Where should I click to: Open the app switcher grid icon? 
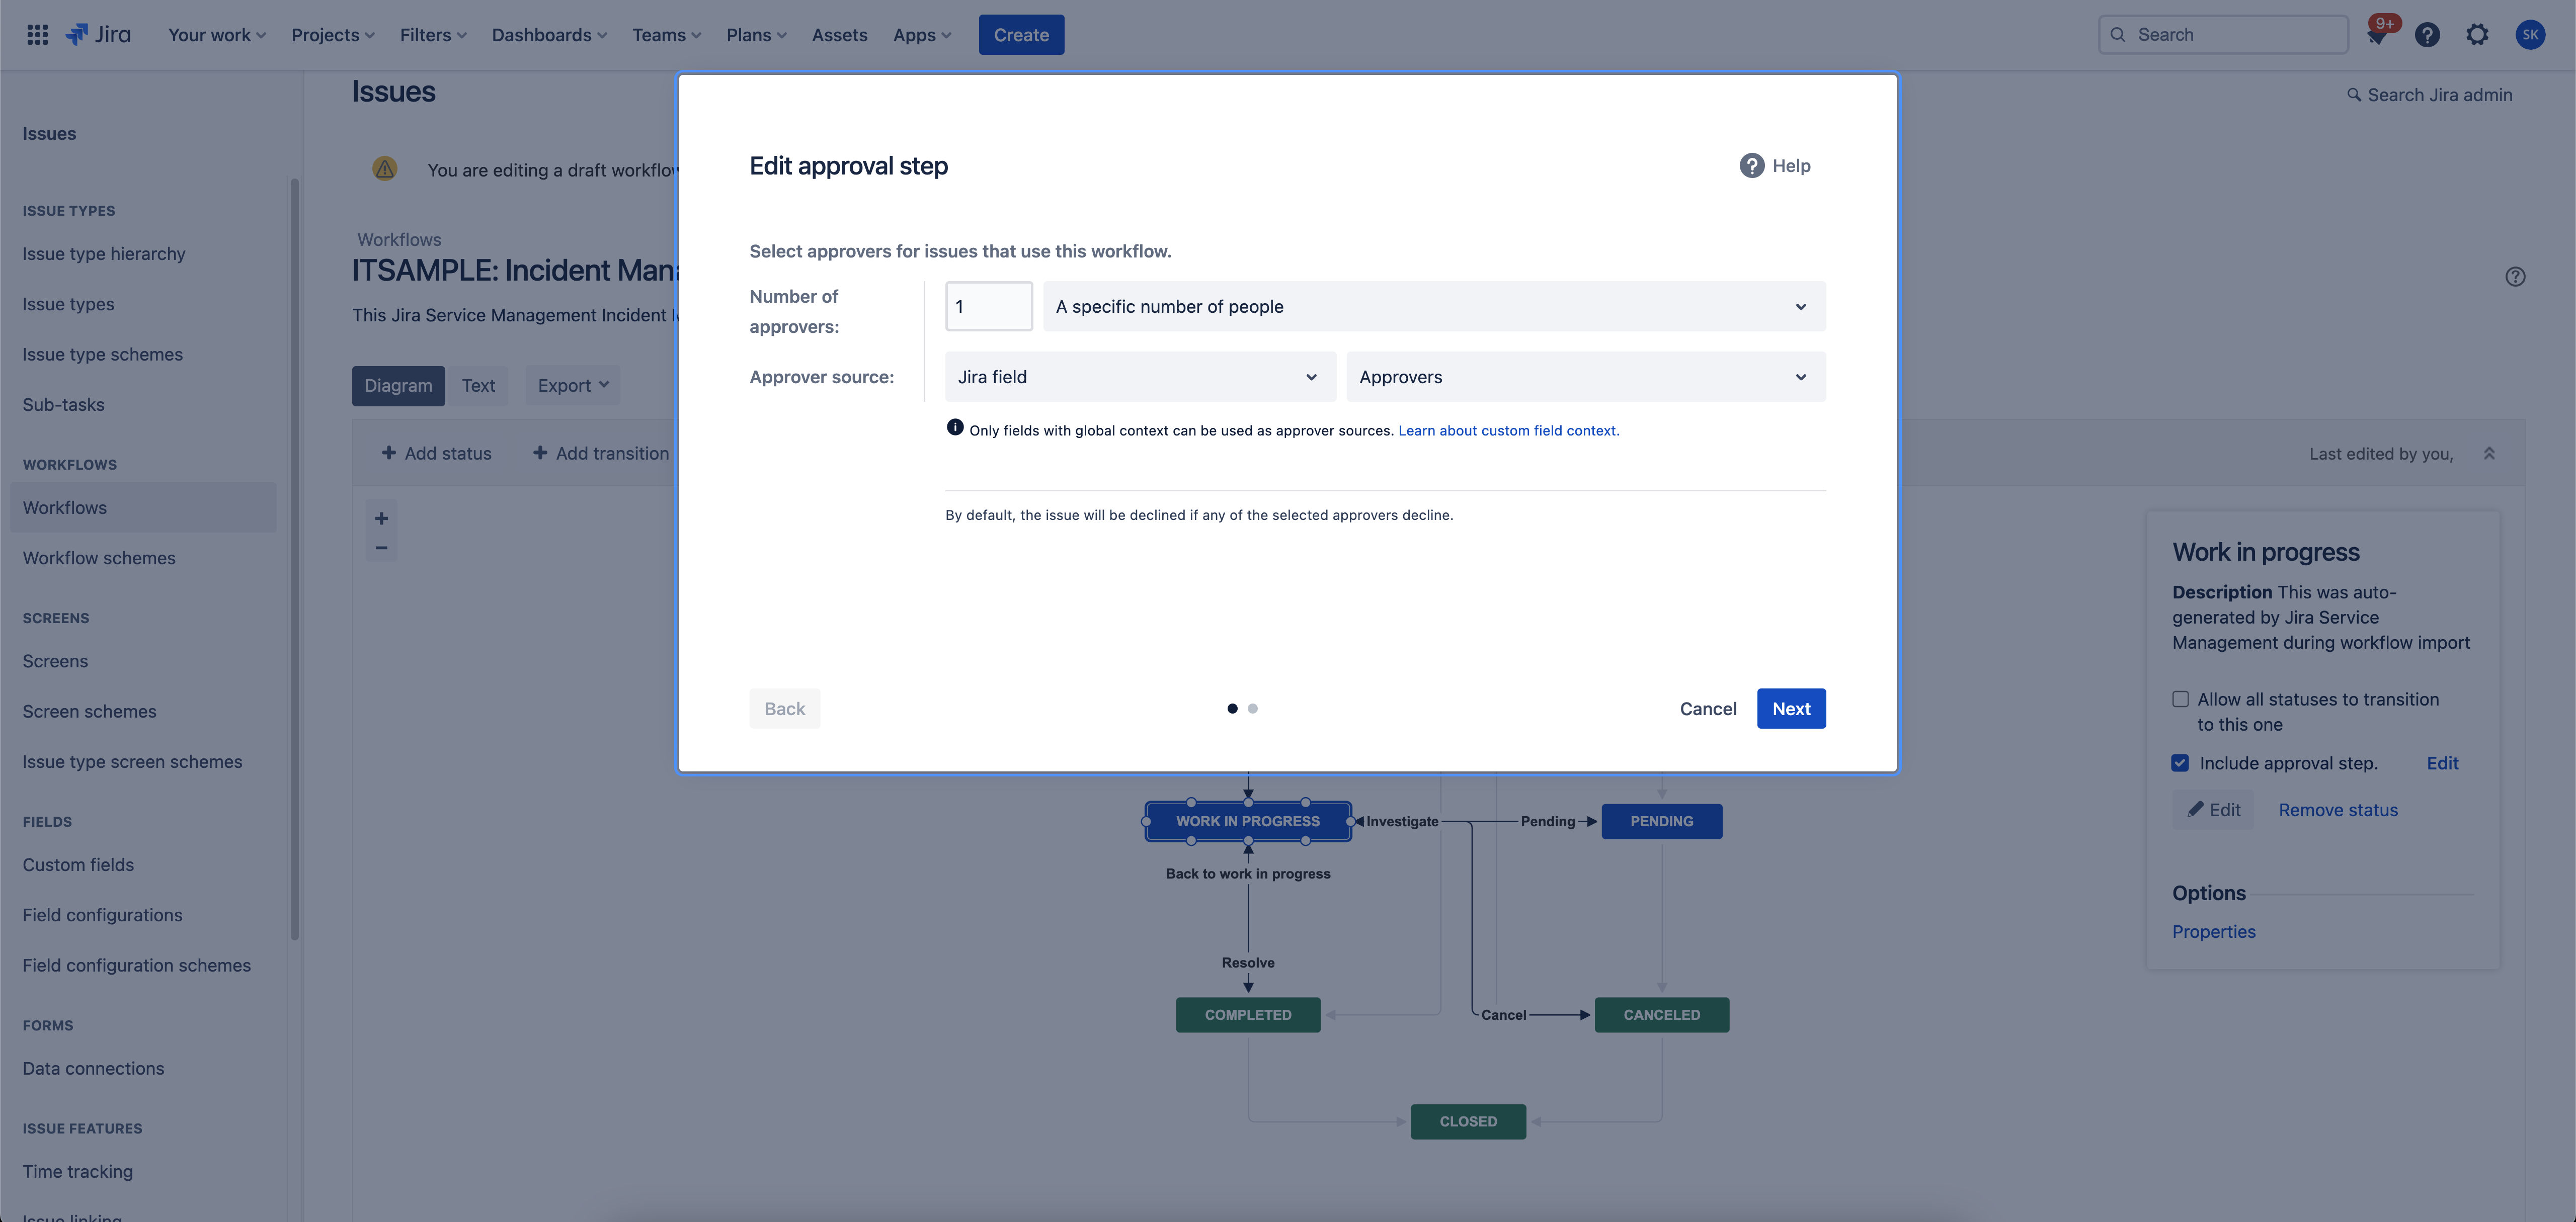(x=37, y=35)
